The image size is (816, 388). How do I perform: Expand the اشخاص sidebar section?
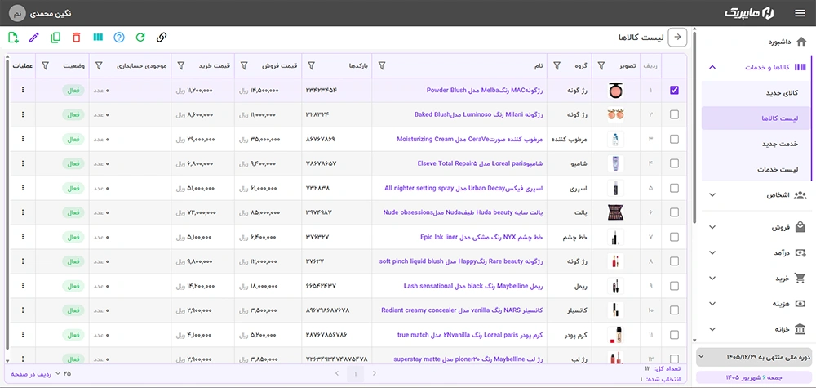[712, 195]
